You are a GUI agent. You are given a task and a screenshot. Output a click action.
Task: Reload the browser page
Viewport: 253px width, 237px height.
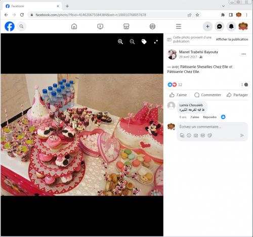[22, 15]
